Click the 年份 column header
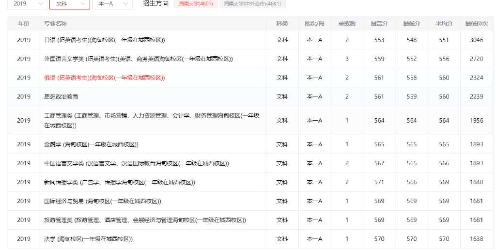The width and height of the screenshot is (496, 250). click(24, 24)
